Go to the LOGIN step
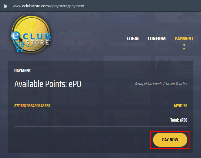 point(133,39)
